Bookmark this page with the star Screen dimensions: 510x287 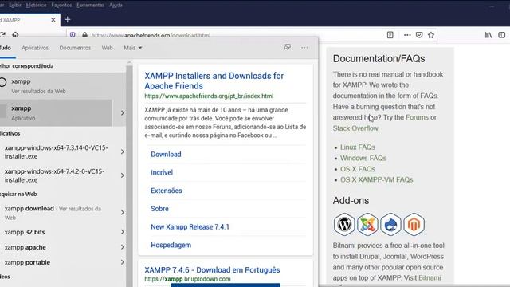(431, 35)
